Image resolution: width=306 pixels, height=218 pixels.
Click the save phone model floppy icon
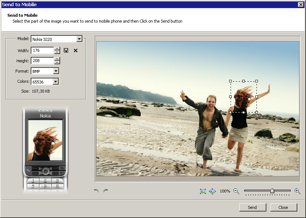tap(66, 50)
